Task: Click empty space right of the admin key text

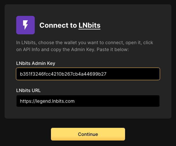Action: (133, 74)
